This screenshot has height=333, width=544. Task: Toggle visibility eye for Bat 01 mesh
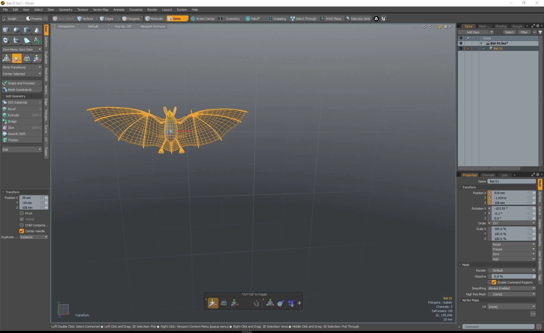pyautogui.click(x=461, y=48)
